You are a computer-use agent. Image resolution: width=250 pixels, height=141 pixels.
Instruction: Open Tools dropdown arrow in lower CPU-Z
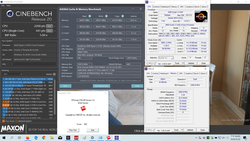[x=182, y=130]
